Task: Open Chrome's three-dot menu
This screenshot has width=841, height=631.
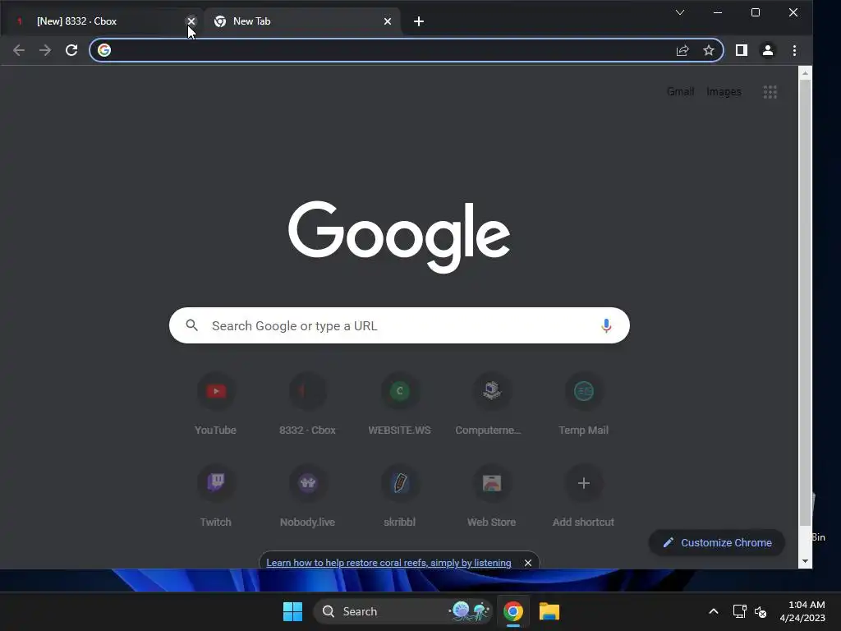Action: [x=794, y=50]
